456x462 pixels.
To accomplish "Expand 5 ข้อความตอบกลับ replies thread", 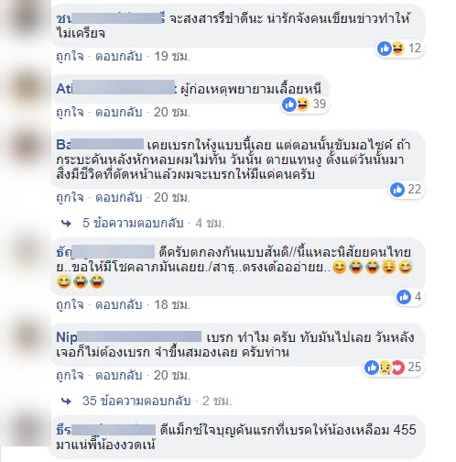I will [x=133, y=224].
